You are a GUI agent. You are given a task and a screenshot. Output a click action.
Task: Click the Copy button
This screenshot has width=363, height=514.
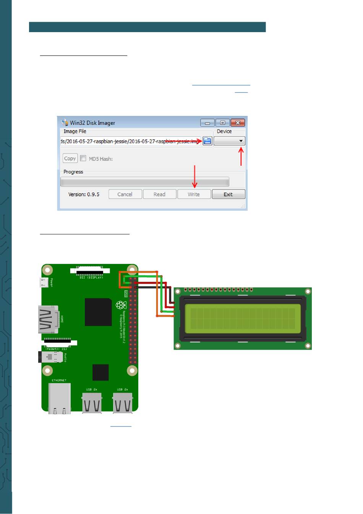pos(70,158)
